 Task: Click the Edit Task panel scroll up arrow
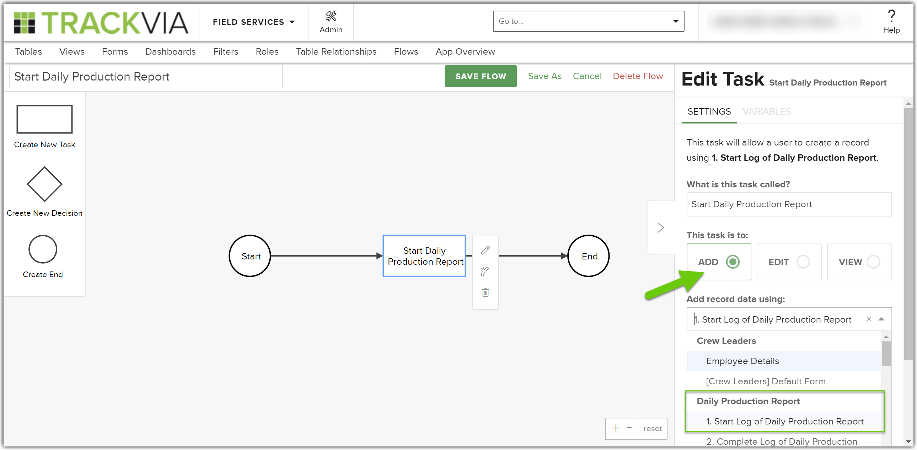point(908,103)
